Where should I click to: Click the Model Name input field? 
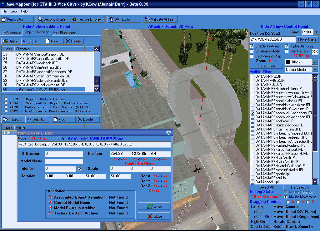coord(64,161)
